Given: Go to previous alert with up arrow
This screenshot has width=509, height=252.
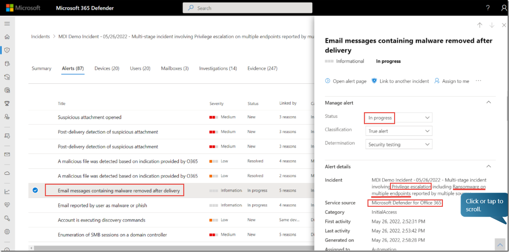Looking at the screenshot, I should click(x=479, y=25).
